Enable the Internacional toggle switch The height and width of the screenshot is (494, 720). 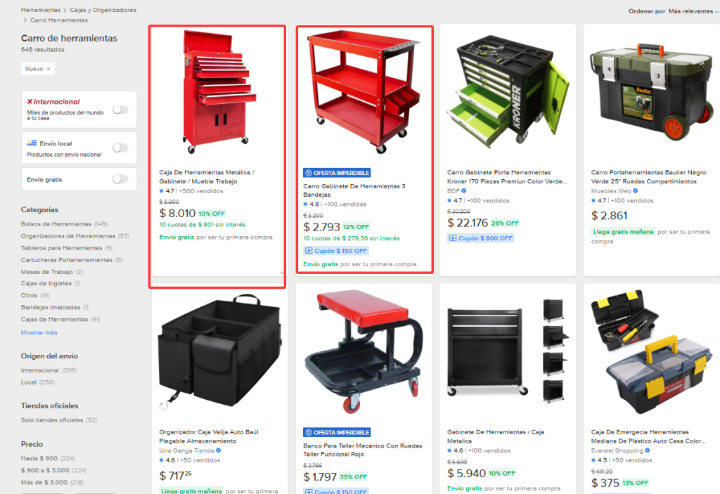coord(120,110)
